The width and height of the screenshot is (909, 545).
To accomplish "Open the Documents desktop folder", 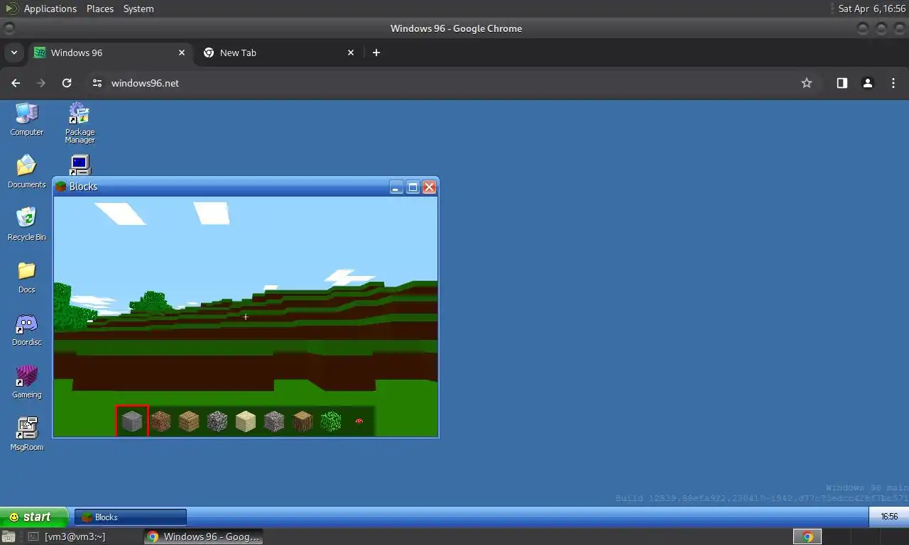I will click(x=27, y=171).
